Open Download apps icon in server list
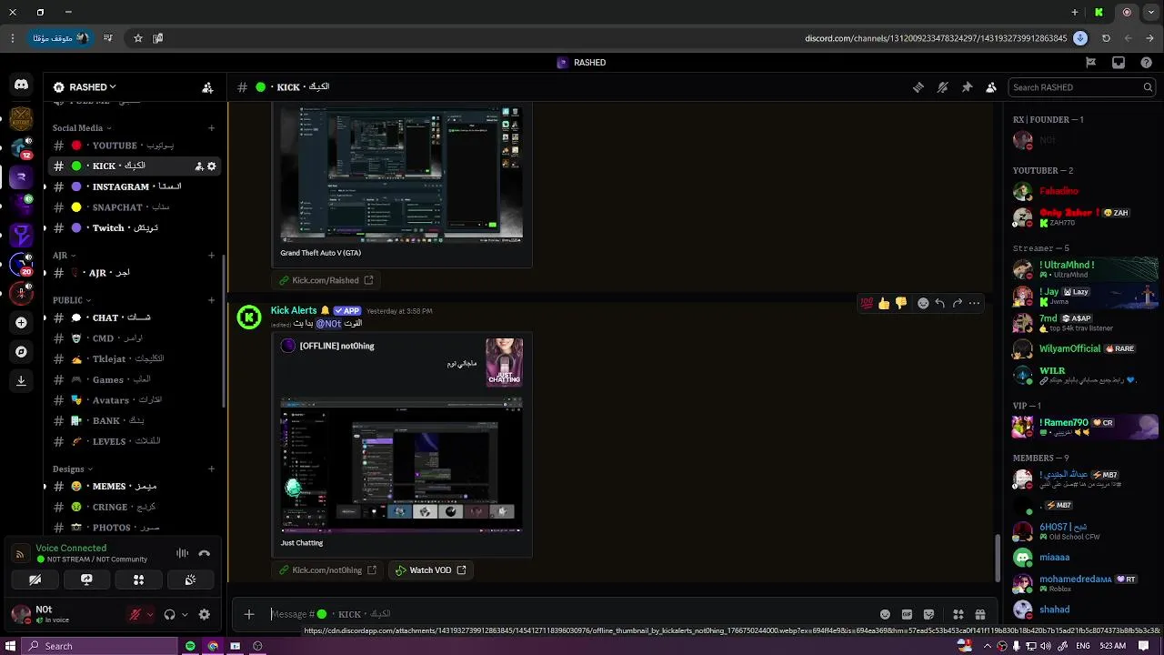 pos(21,381)
